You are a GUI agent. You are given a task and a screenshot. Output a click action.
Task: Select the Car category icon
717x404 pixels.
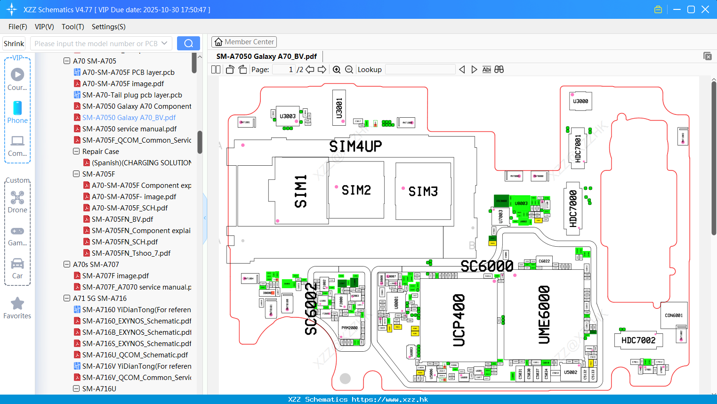point(17,263)
